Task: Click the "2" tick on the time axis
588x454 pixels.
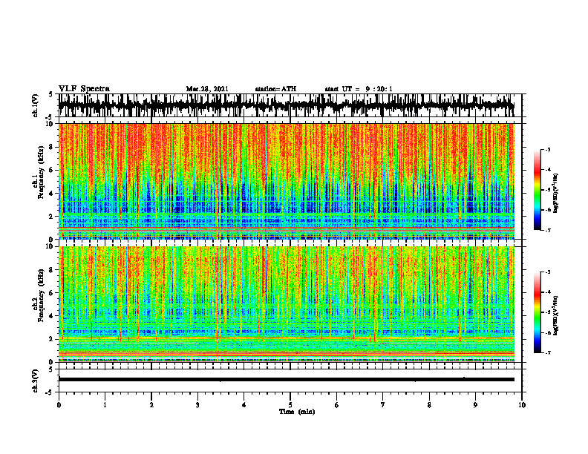Action: (x=151, y=405)
